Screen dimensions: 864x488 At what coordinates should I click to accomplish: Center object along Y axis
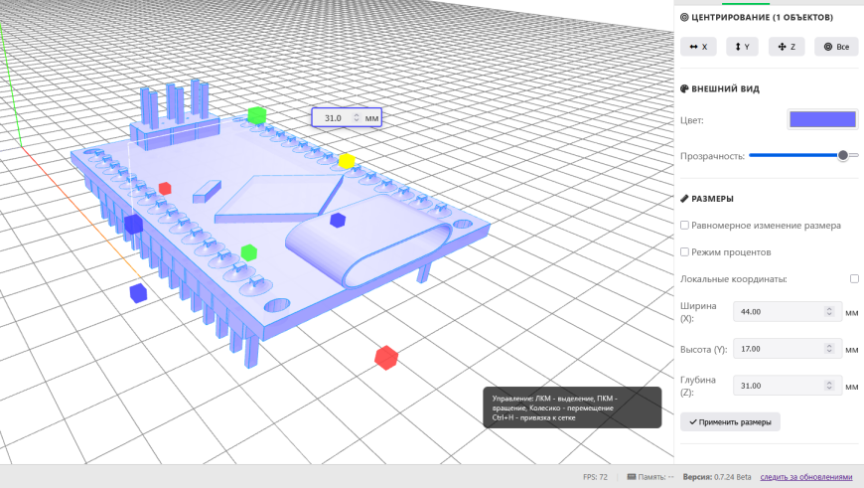[x=742, y=47]
